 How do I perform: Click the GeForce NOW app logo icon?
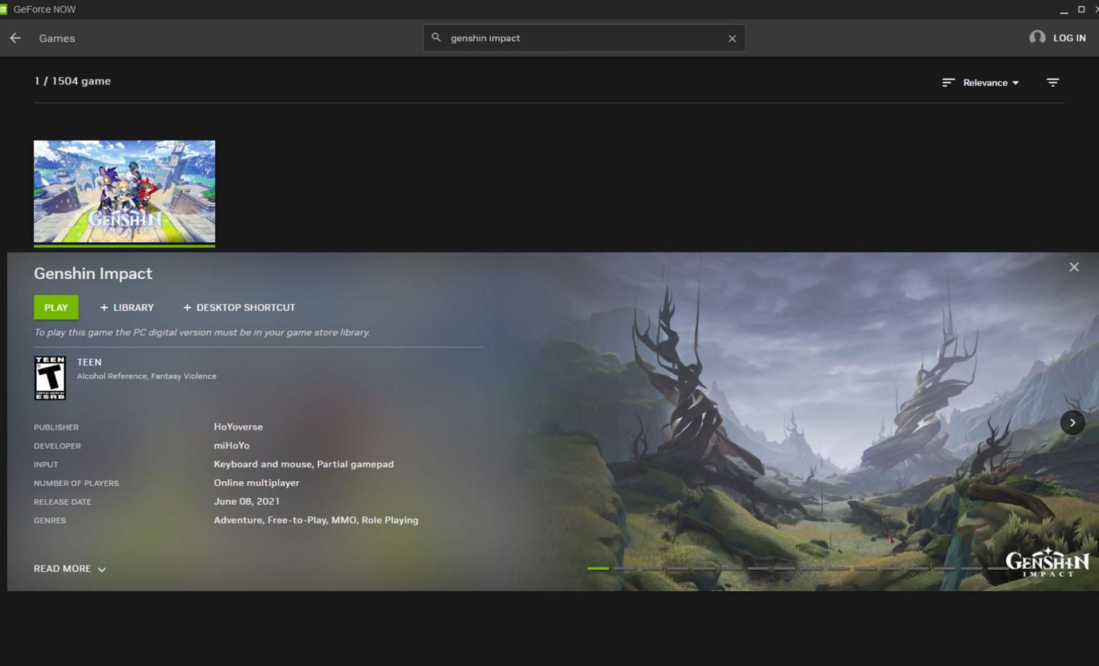coord(3,9)
